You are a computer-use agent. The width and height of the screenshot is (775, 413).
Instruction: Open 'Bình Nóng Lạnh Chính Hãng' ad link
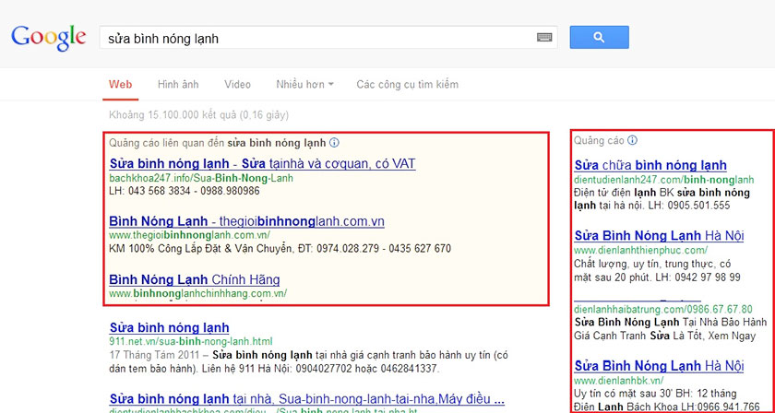(194, 279)
